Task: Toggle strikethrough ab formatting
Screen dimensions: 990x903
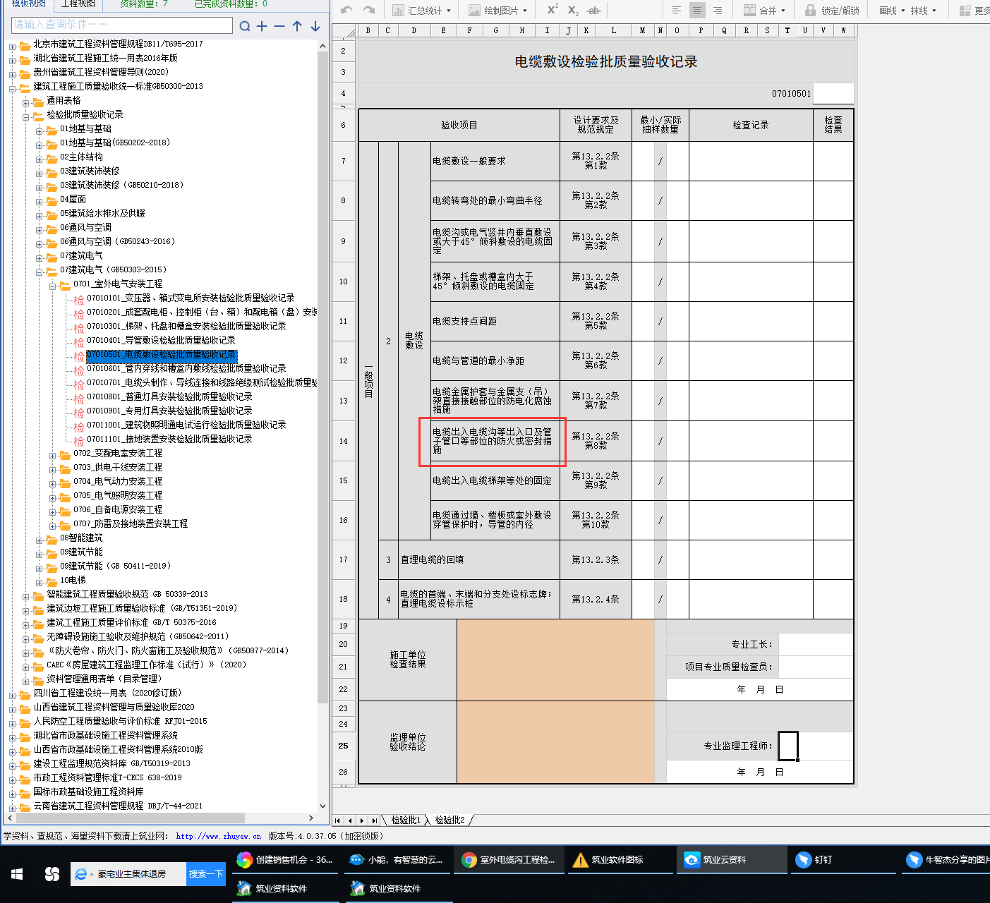Action: (594, 11)
